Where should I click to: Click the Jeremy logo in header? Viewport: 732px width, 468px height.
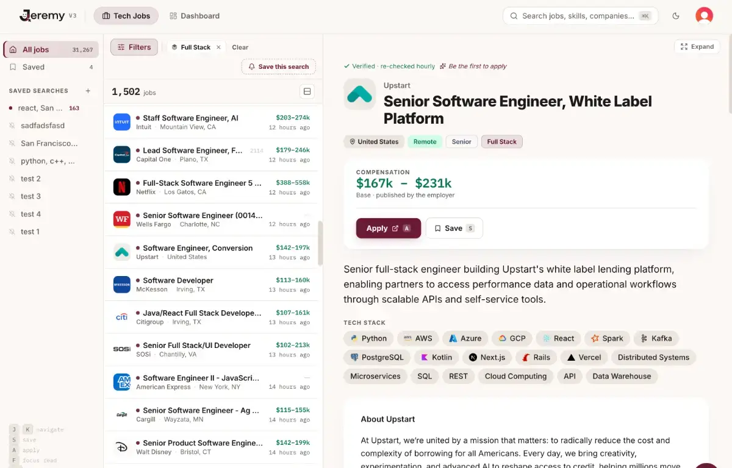tap(43, 16)
